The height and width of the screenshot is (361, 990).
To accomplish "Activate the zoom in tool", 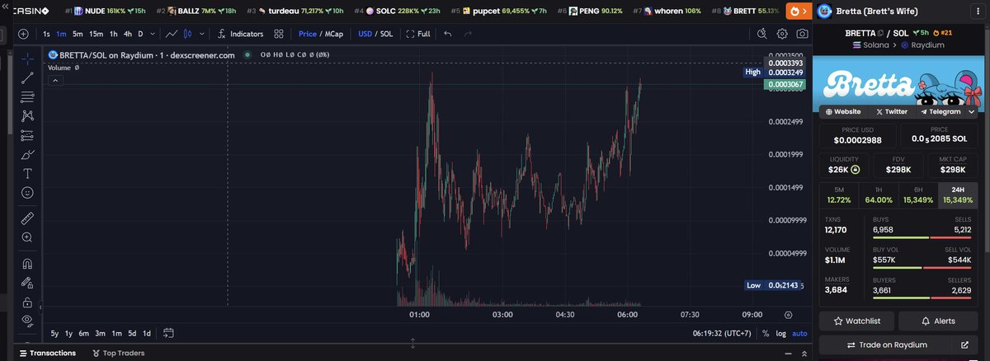I will pyautogui.click(x=27, y=237).
